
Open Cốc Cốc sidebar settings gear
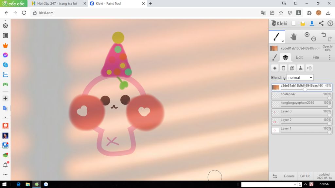pyautogui.click(x=5, y=25)
